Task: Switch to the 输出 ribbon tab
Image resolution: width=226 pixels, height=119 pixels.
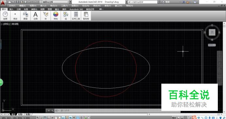Action: (57, 9)
